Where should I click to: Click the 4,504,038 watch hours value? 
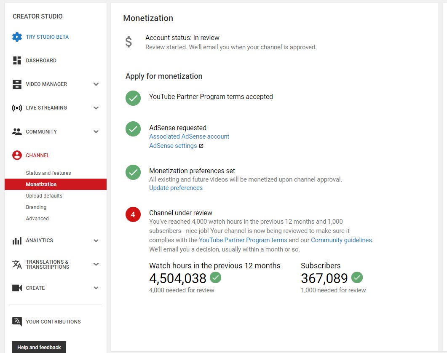178,278
